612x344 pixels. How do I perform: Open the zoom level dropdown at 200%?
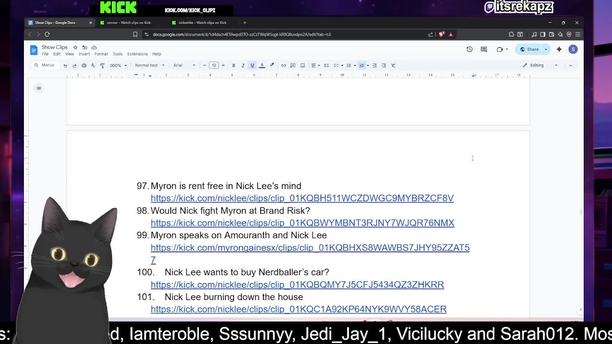pos(118,65)
